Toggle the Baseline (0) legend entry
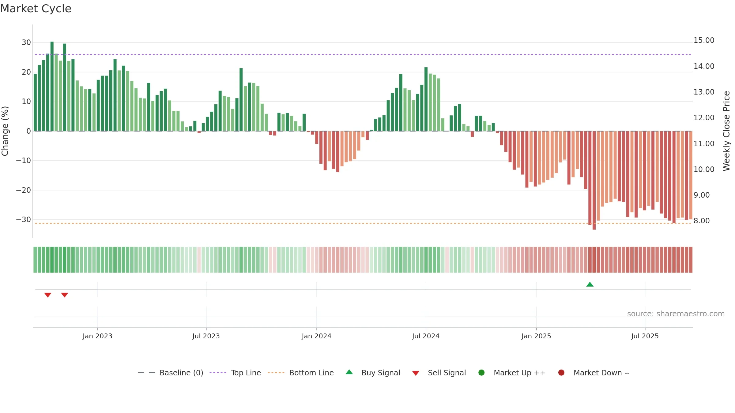 coord(171,373)
